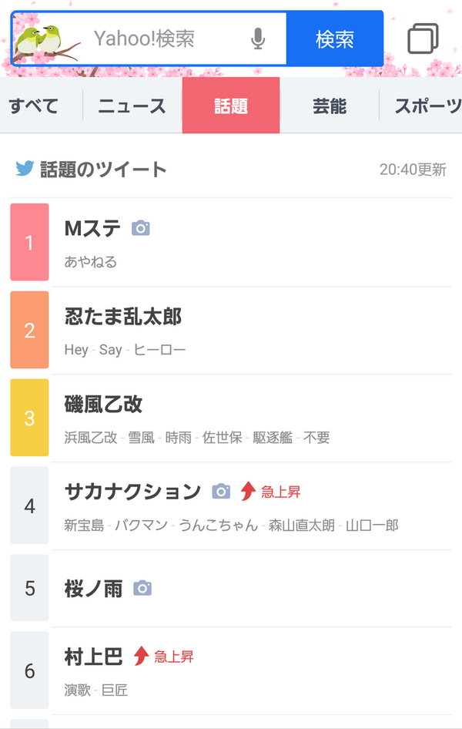Click the red rising arrow beside サカナクション
The image size is (462, 729).
pos(248,491)
